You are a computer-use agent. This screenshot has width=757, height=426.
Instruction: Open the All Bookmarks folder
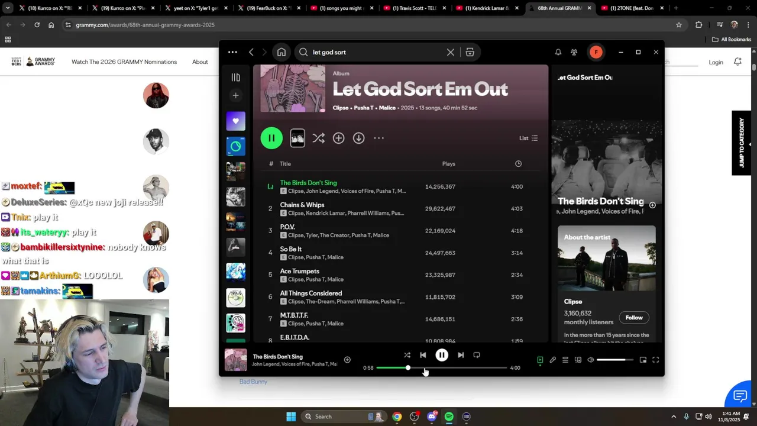pos(732,40)
